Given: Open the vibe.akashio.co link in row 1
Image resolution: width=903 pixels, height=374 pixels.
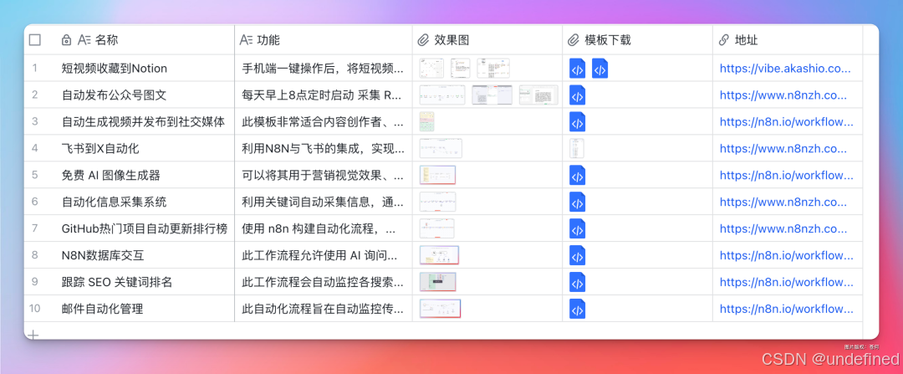Looking at the screenshot, I should (x=785, y=69).
